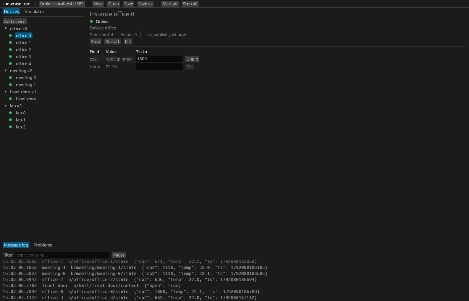The width and height of the screenshot is (469, 301).
Task: Pause the message log
Action: (x=119, y=255)
